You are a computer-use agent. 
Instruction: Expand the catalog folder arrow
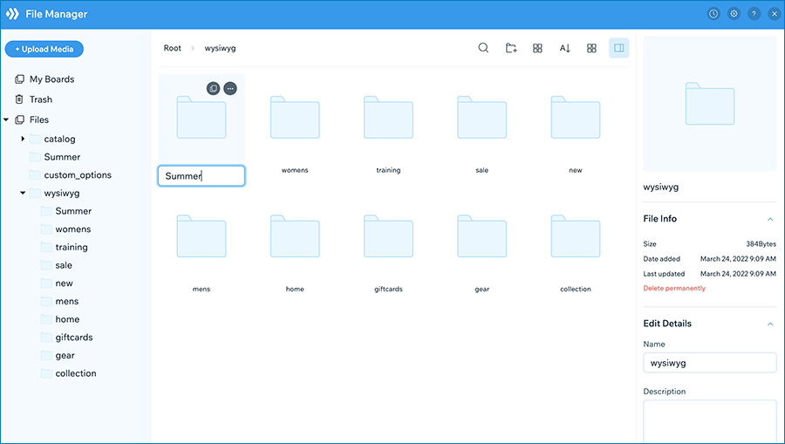click(23, 139)
